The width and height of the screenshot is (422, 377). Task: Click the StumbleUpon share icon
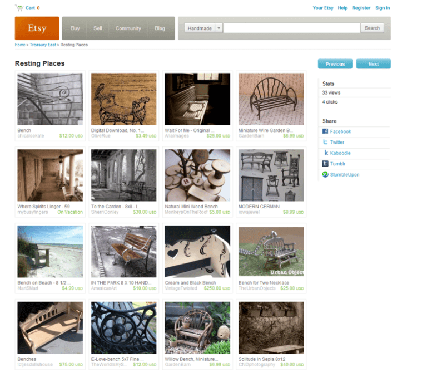point(325,174)
